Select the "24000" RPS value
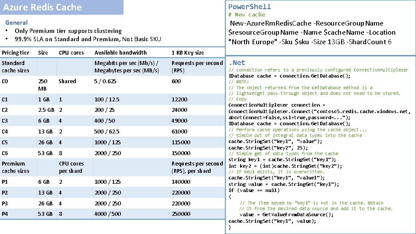The height and width of the screenshot is (234, 416). [179, 110]
